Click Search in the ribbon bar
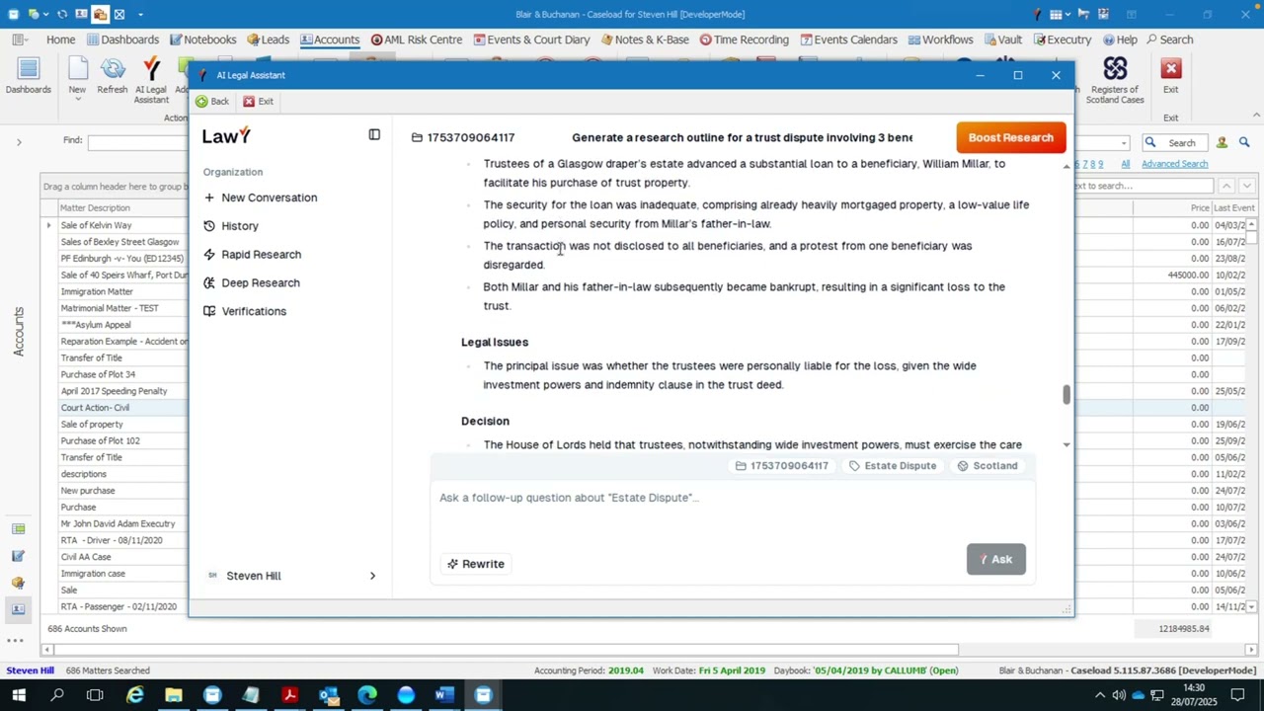This screenshot has height=711, width=1264. click(x=1169, y=39)
